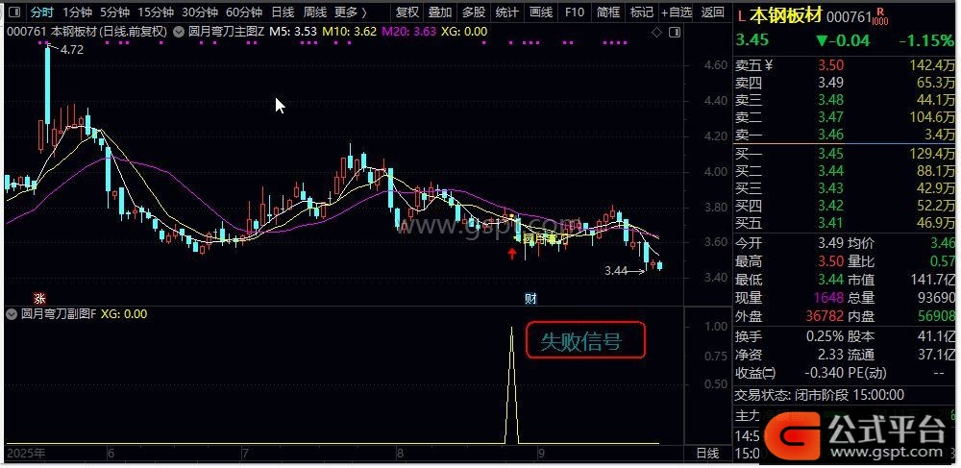Click the 买三 price 3.43
The image size is (961, 468).
pyautogui.click(x=830, y=187)
